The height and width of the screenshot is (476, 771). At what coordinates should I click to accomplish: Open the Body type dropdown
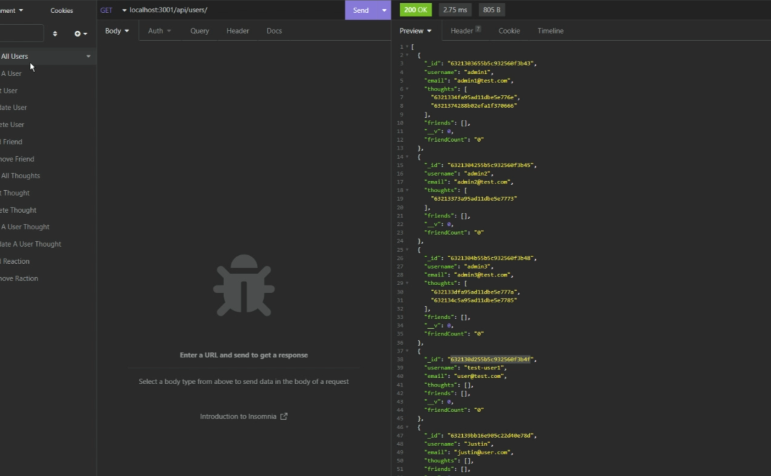click(x=116, y=31)
